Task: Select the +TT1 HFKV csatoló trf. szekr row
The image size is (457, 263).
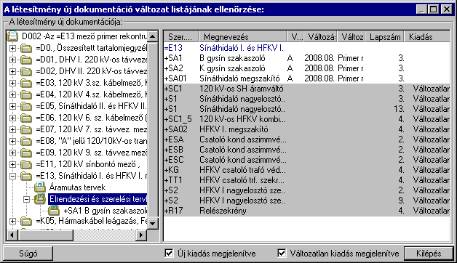Action: [306, 180]
